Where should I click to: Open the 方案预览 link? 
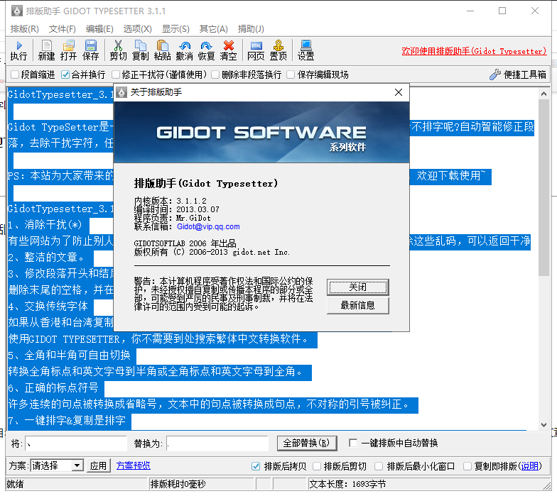tap(134, 465)
